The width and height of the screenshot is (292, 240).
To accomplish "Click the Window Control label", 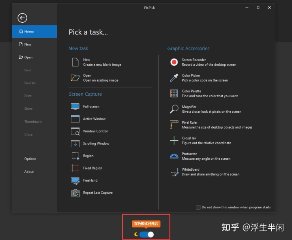I will tap(95, 131).
